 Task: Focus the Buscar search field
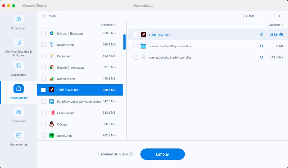(263, 16)
